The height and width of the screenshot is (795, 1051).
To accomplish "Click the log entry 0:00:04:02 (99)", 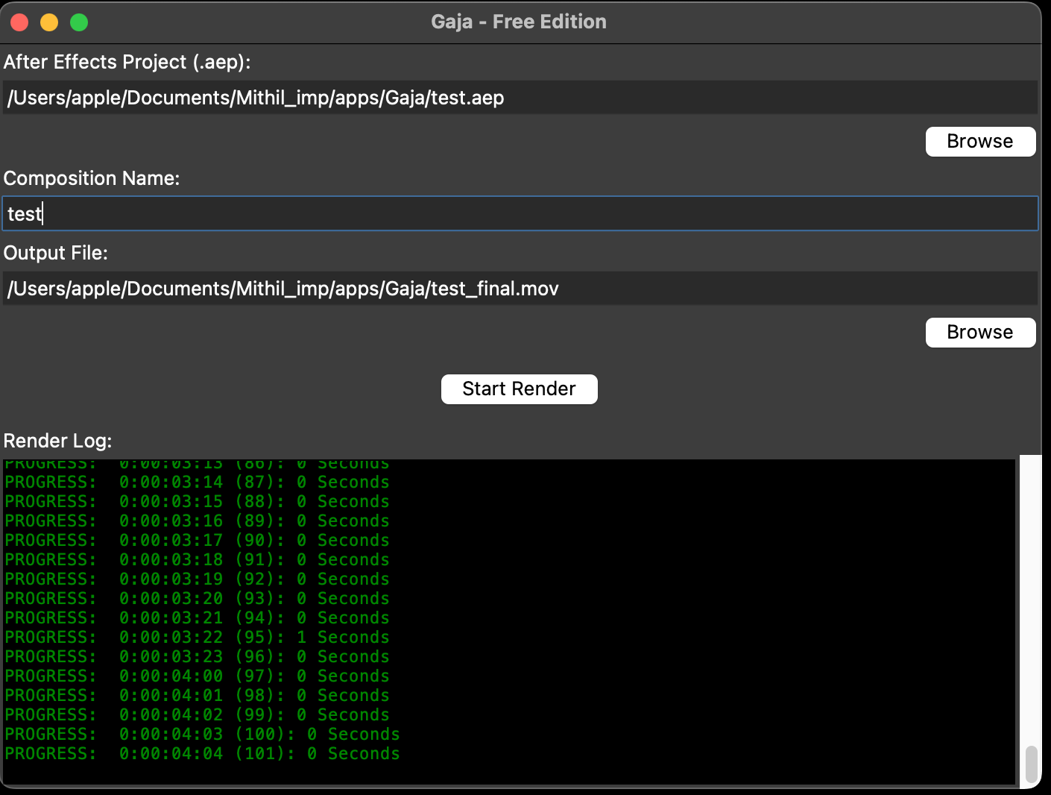I will pos(197,715).
